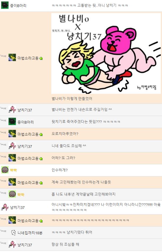Open 마법소라고동's username on the long ㅋㅋㅋ reply
The image size is (162, 252).
(x=28, y=221)
